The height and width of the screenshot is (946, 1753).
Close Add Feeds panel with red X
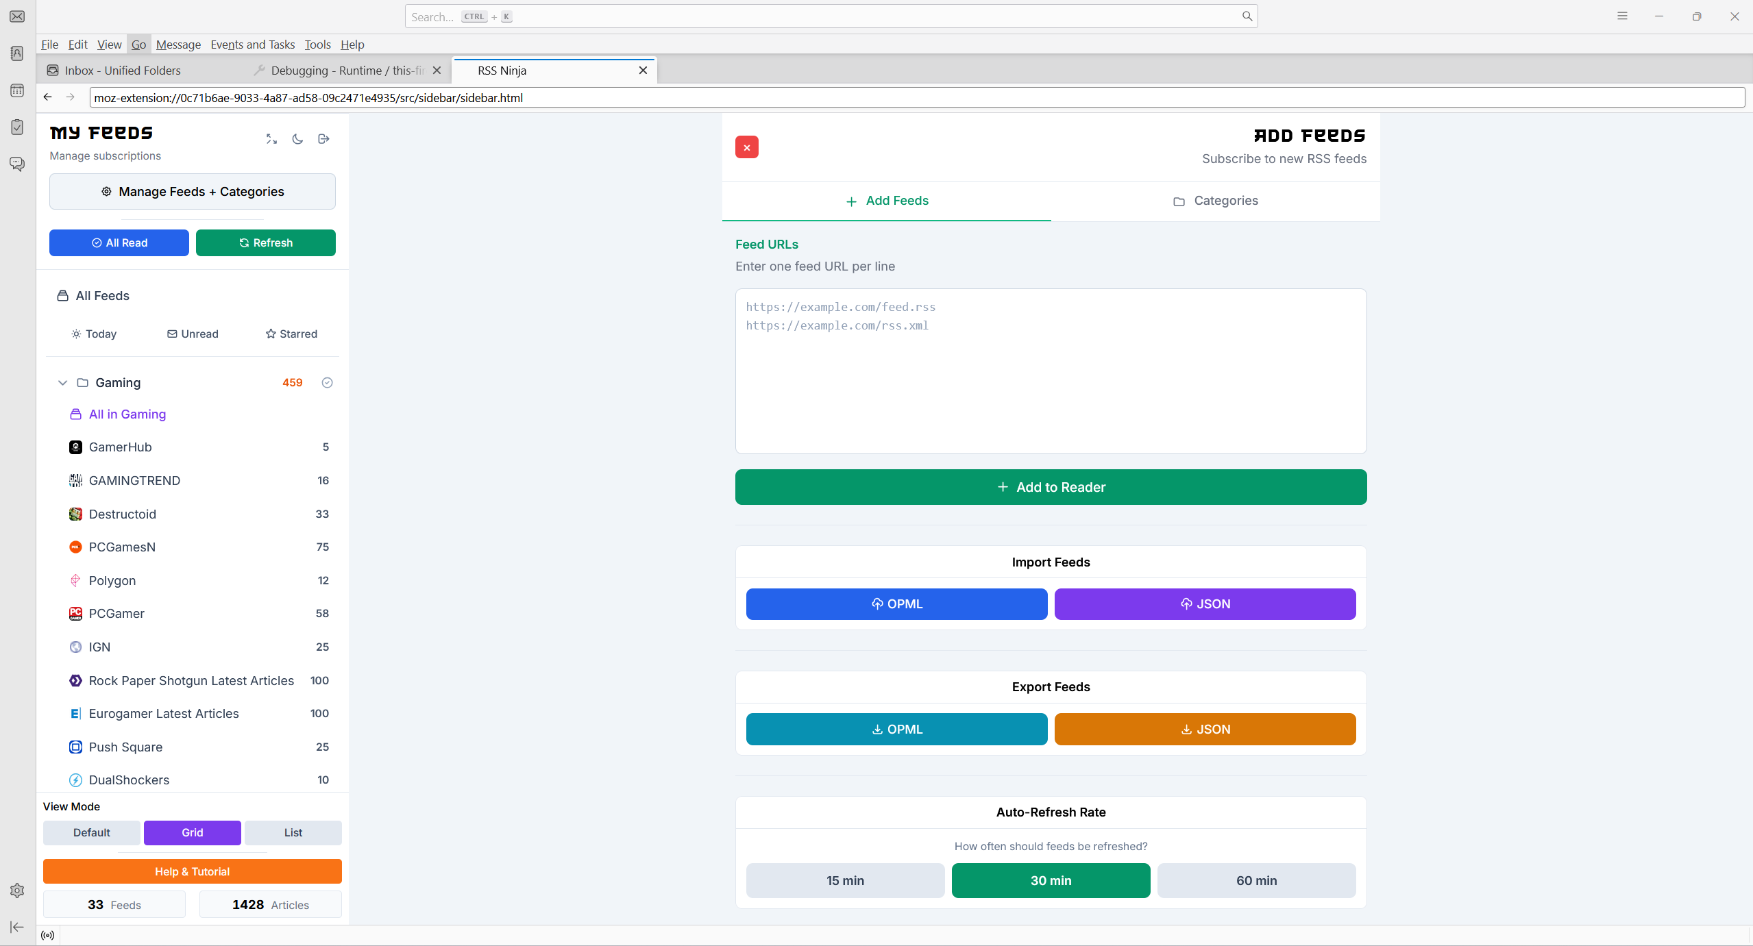click(746, 147)
